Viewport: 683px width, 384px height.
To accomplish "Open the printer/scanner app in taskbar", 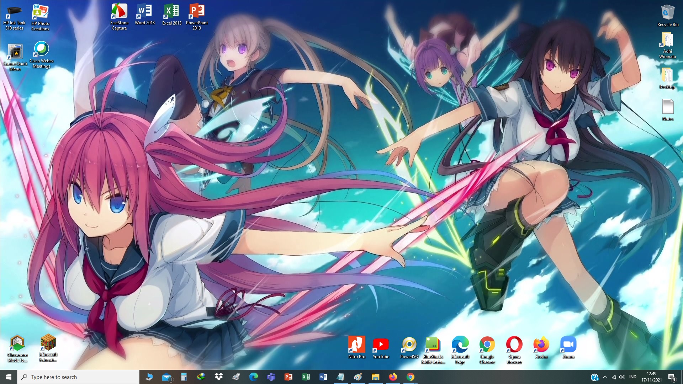I will [236, 377].
